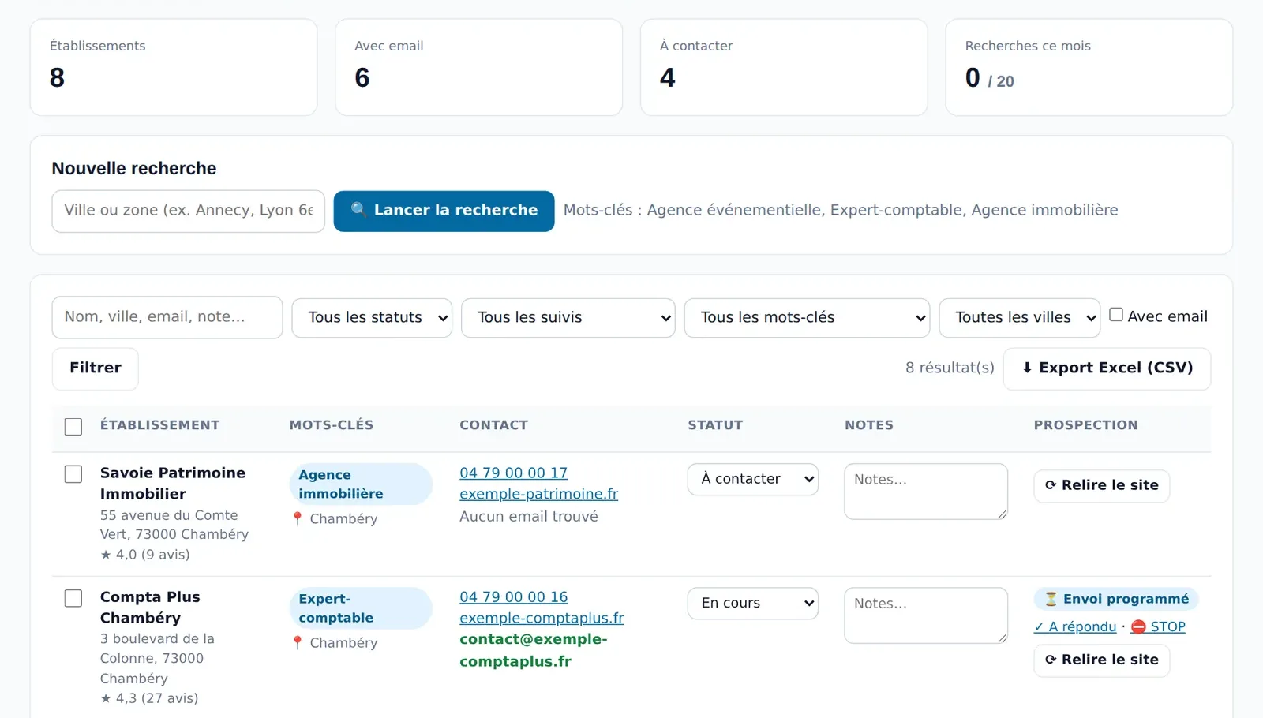
Task: Click the location pin beside Chambéry for Savoie Patrimoine
Action: coord(298,518)
